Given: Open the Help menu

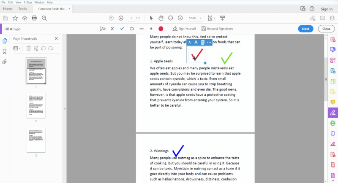Looking at the screenshot, I should [x=50, y=3].
